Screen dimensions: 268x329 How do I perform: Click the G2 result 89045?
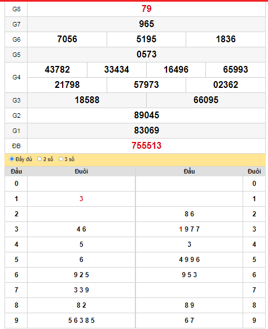point(146,115)
